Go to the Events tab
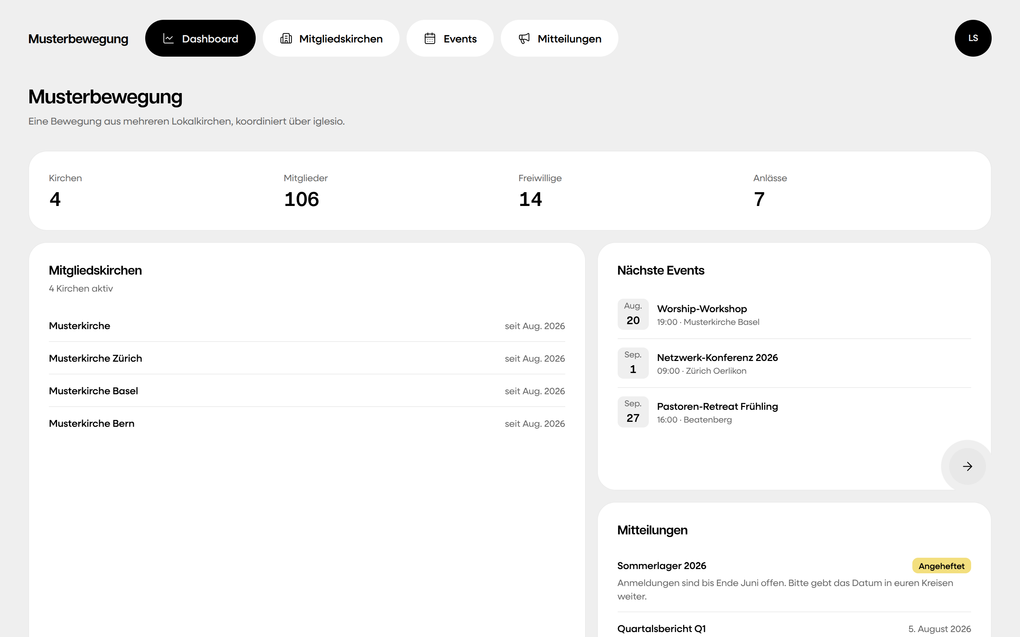1020x637 pixels. 450,38
